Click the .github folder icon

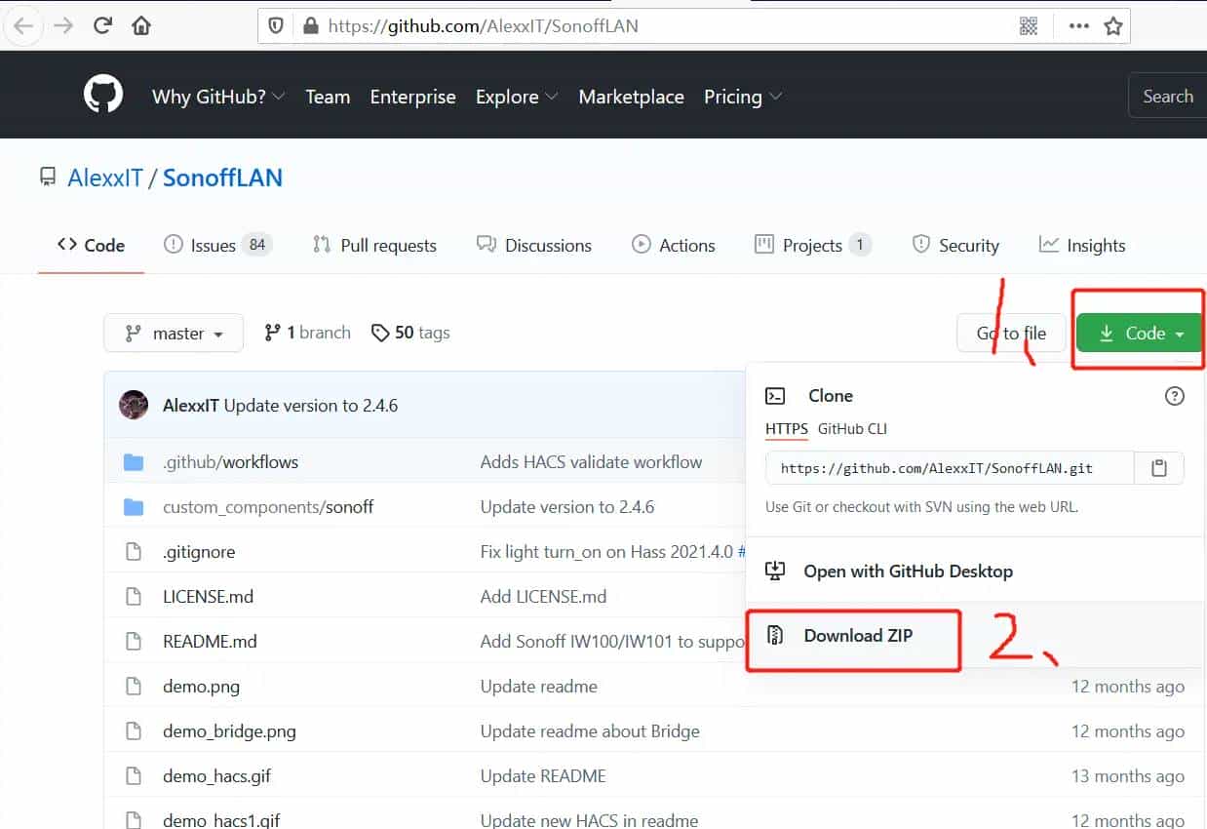[x=134, y=462]
